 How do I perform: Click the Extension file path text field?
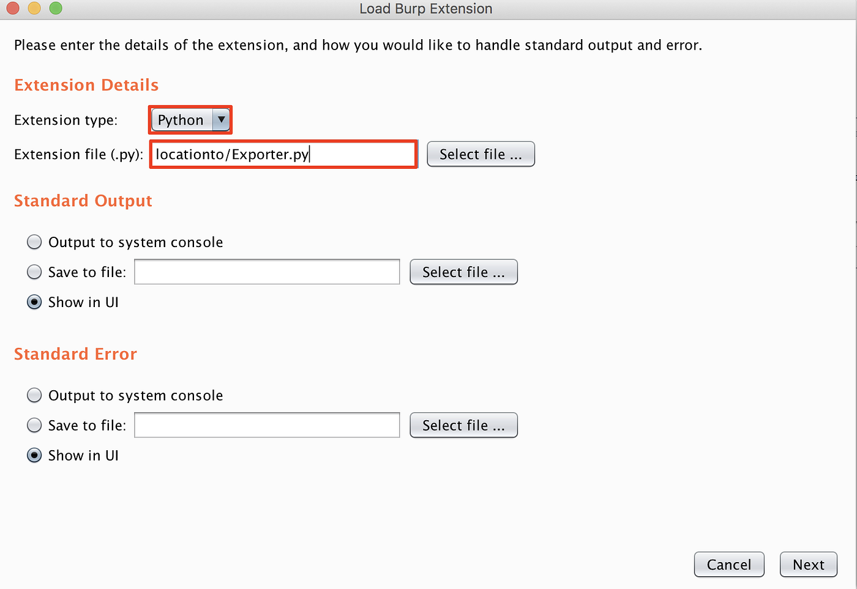coord(283,154)
